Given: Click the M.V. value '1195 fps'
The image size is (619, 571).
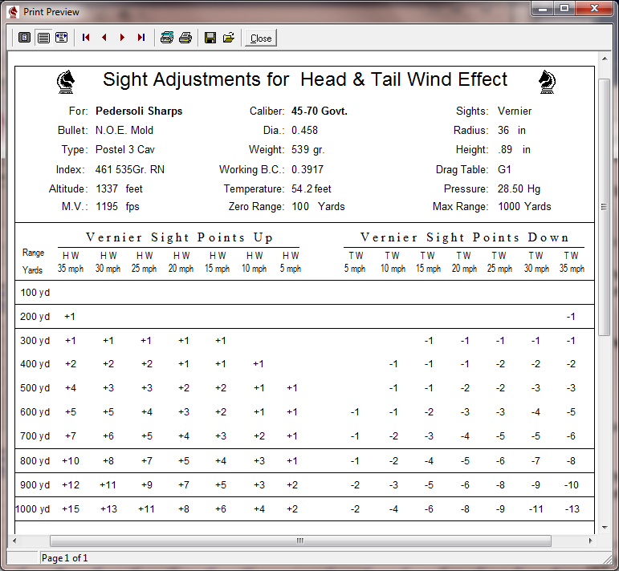Looking at the screenshot, I should pos(118,207).
